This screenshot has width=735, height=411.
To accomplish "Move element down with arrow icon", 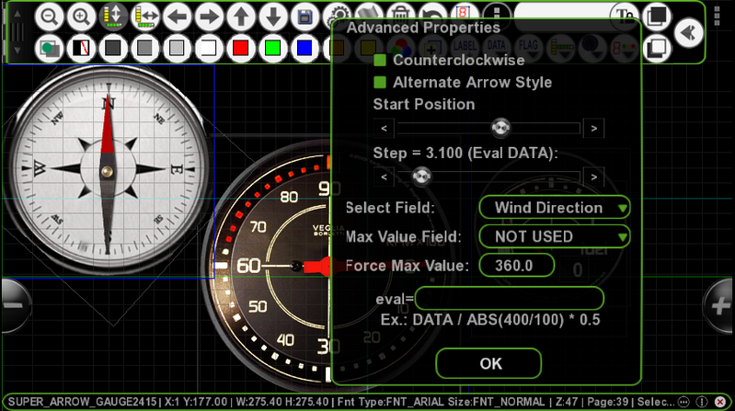I will point(273,17).
